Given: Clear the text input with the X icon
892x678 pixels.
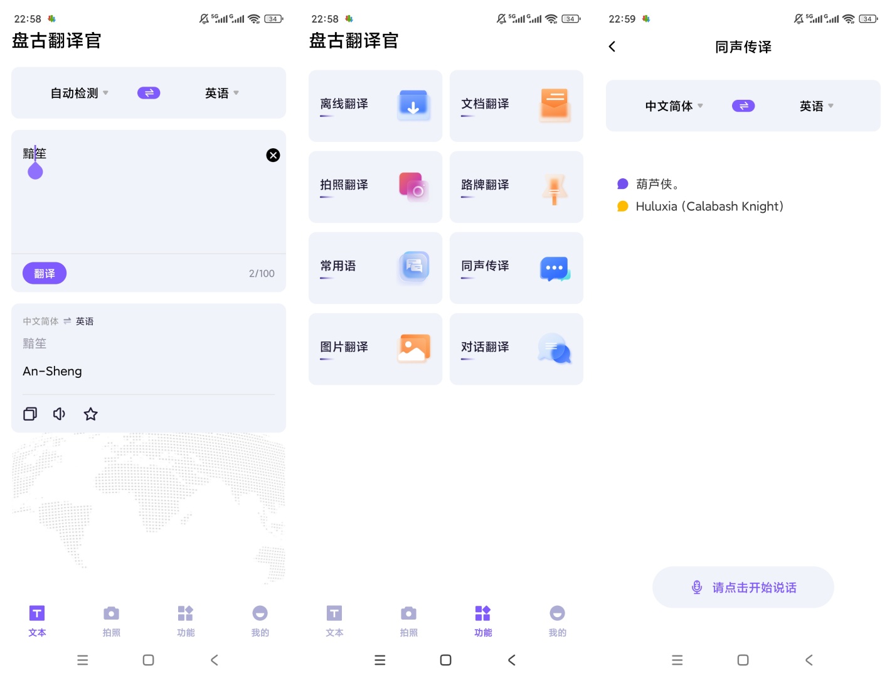Looking at the screenshot, I should 273,155.
